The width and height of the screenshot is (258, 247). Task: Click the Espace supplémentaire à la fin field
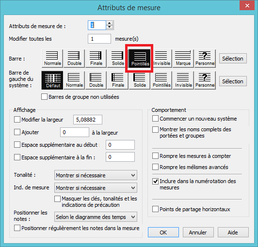coord(120,157)
